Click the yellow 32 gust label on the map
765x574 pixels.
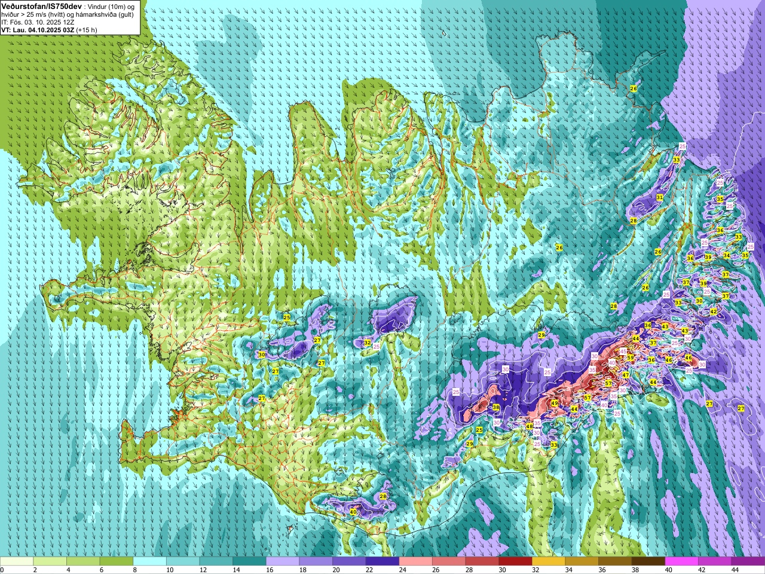point(368,343)
